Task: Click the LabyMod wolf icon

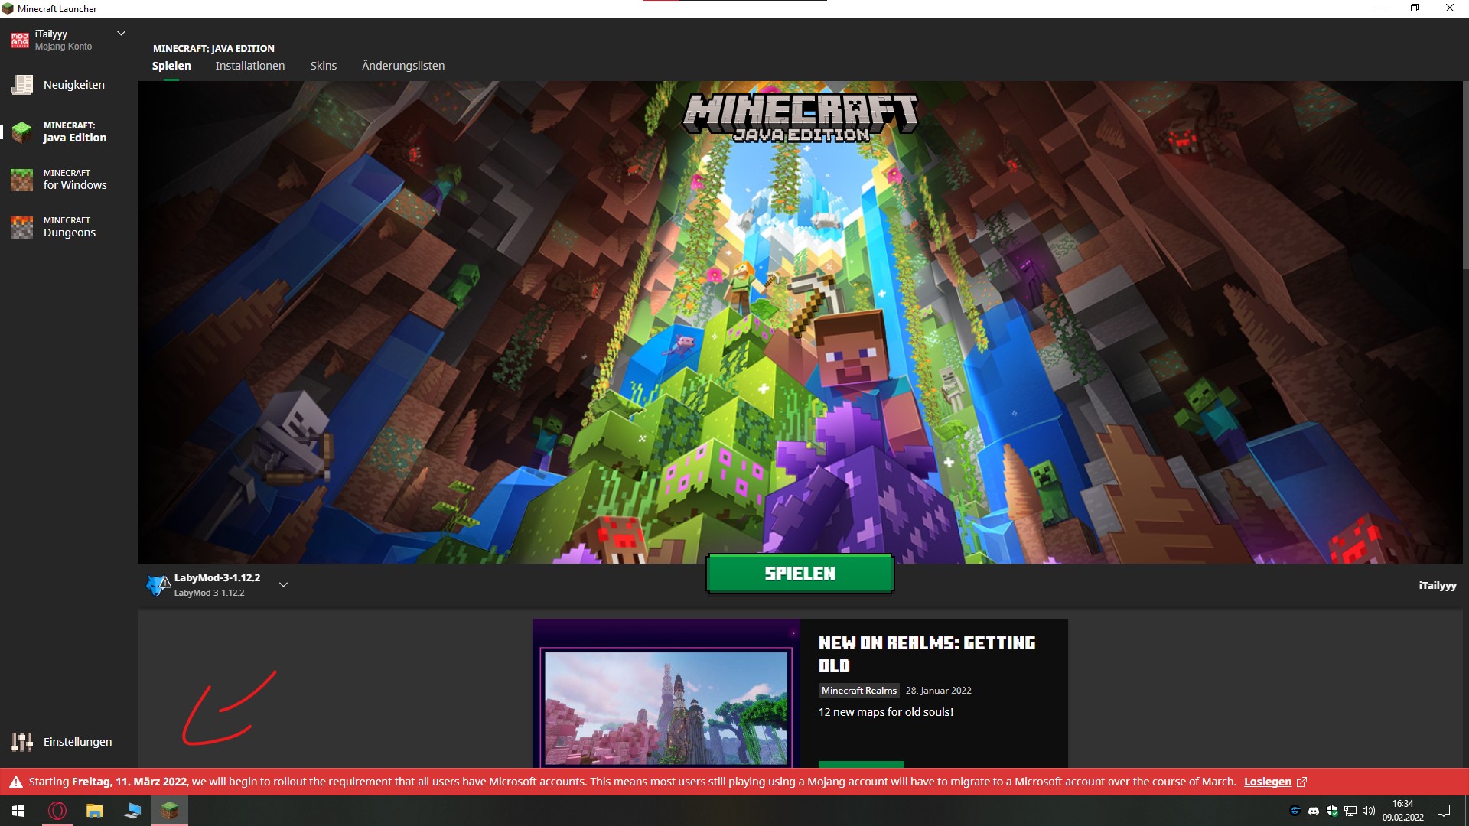Action: (x=158, y=585)
